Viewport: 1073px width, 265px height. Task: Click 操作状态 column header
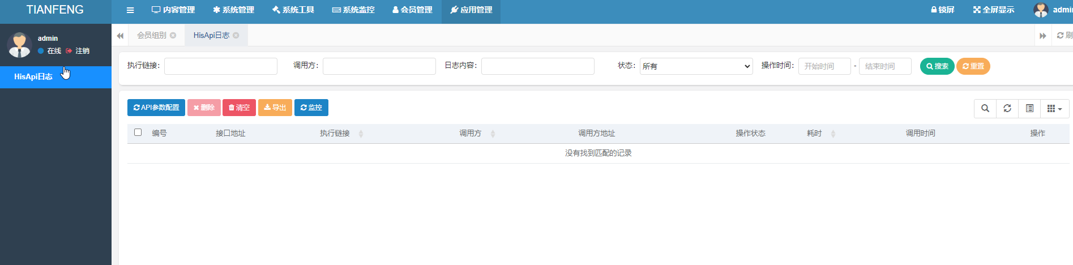click(750, 134)
